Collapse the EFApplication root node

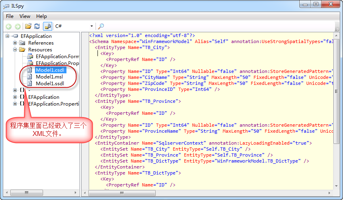coord(8,36)
